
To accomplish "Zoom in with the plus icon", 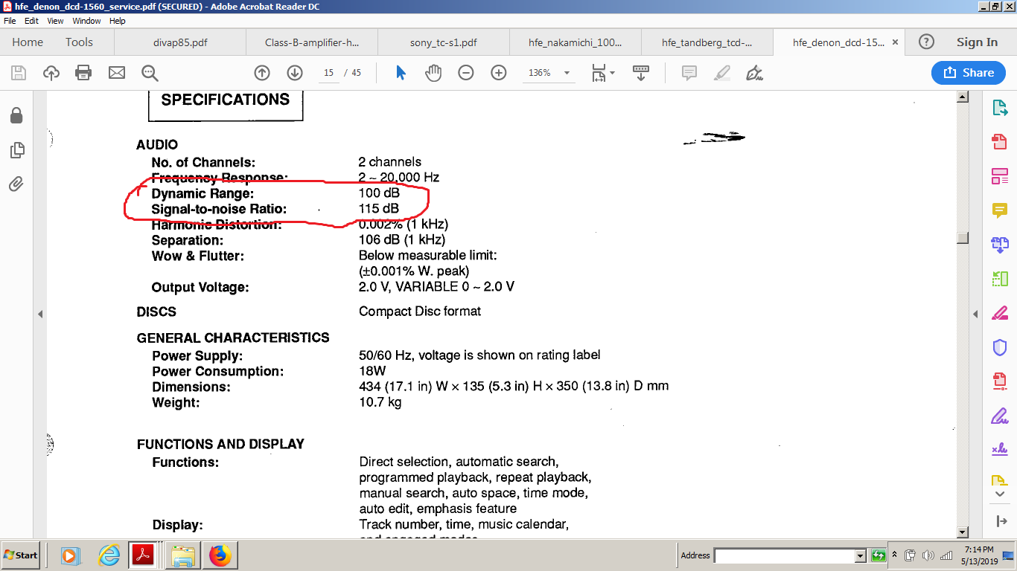I will tap(499, 73).
